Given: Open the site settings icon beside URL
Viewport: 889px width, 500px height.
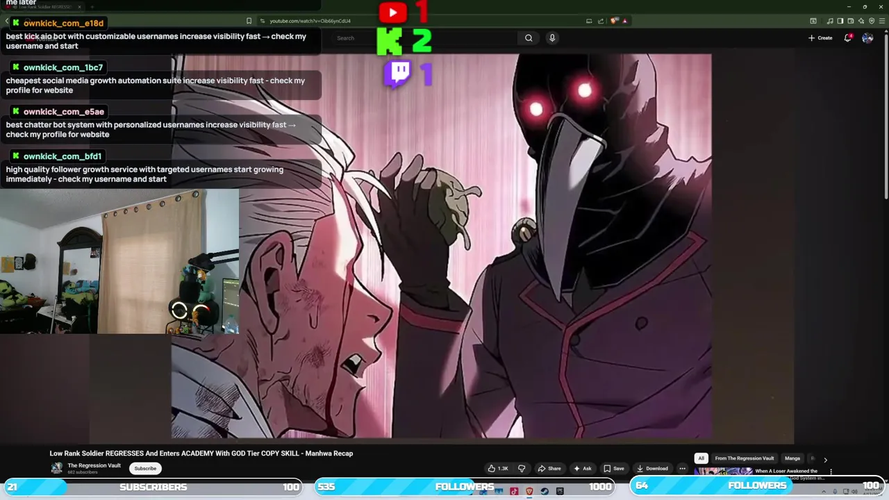Looking at the screenshot, I should [262, 21].
